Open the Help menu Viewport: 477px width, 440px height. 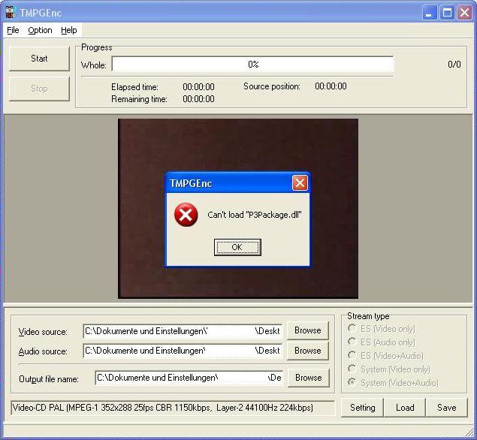(x=69, y=30)
